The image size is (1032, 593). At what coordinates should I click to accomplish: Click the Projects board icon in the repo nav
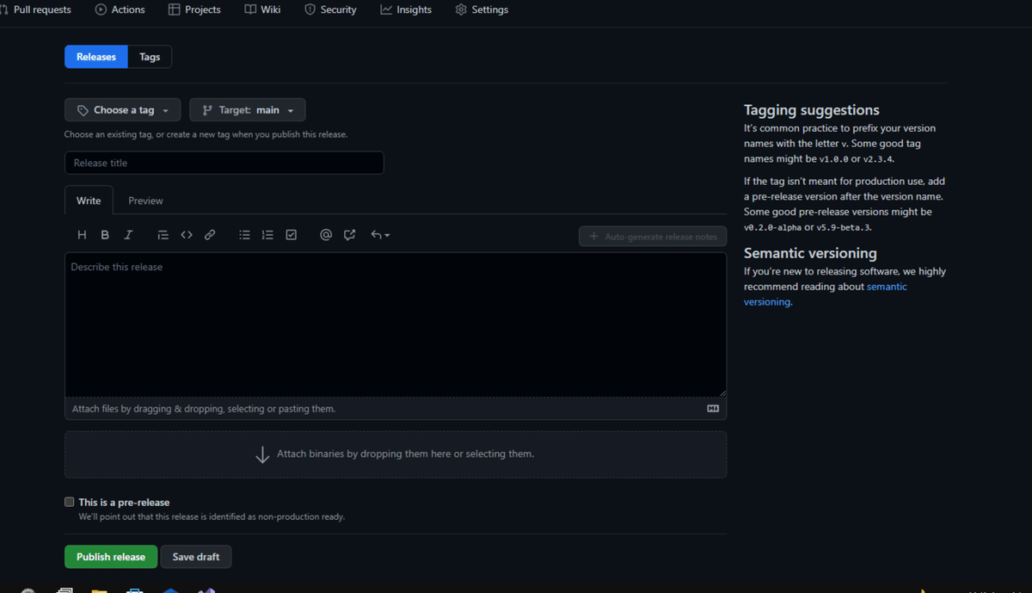[175, 9]
